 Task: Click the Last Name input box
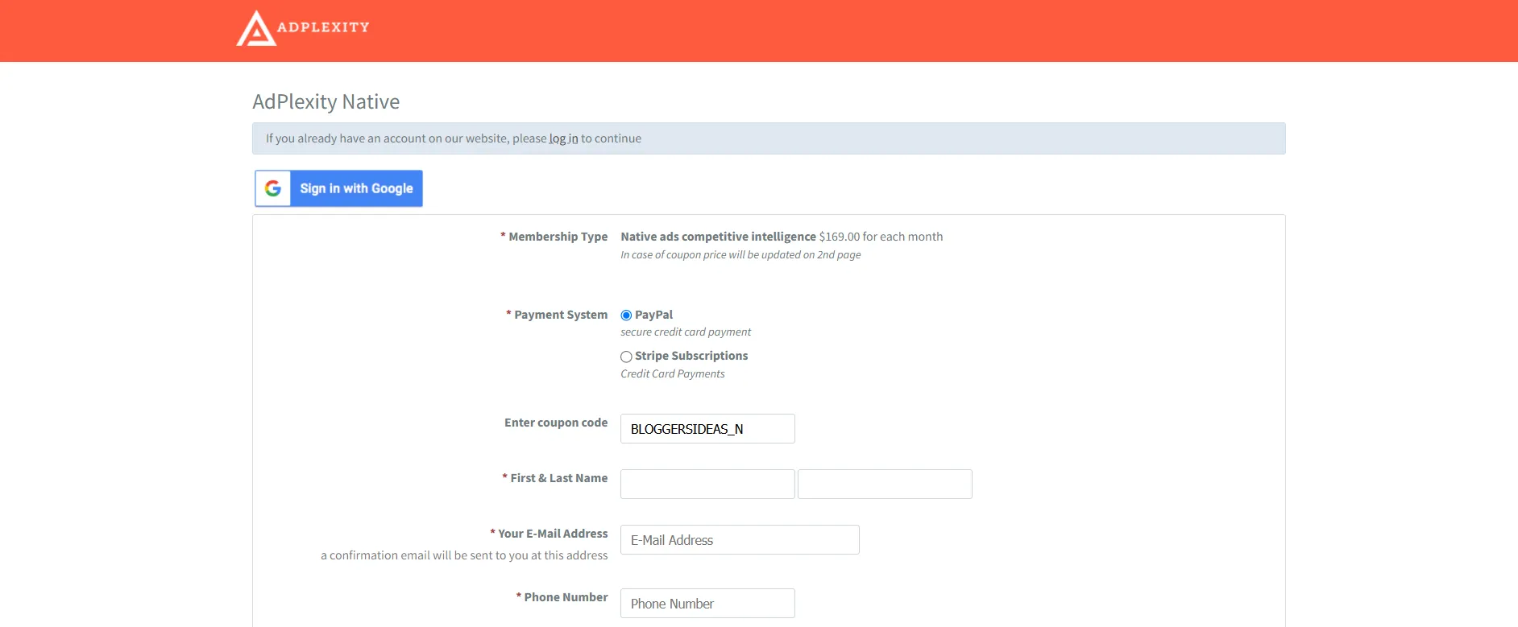pos(885,485)
